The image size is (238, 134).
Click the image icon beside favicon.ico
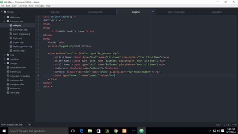(x=8, y=88)
